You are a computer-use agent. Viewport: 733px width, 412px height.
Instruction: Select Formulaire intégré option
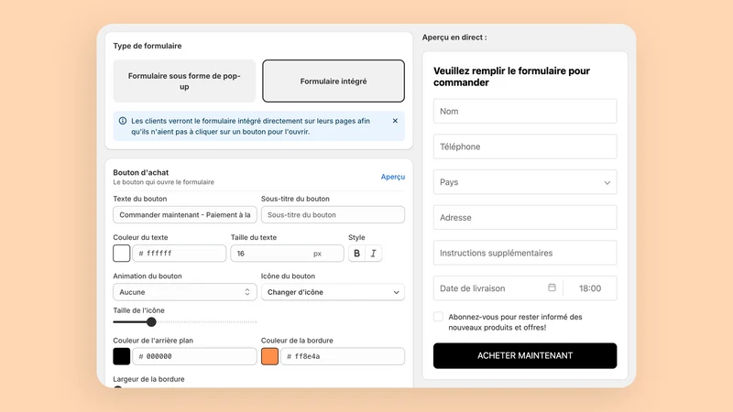coord(334,81)
